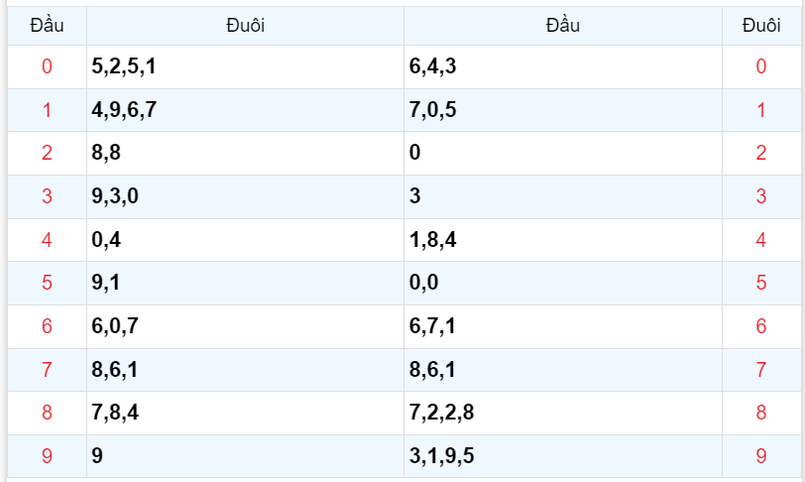Click the rightmost 'Đuôi' column header
This screenshot has height=482, width=805.
(761, 26)
